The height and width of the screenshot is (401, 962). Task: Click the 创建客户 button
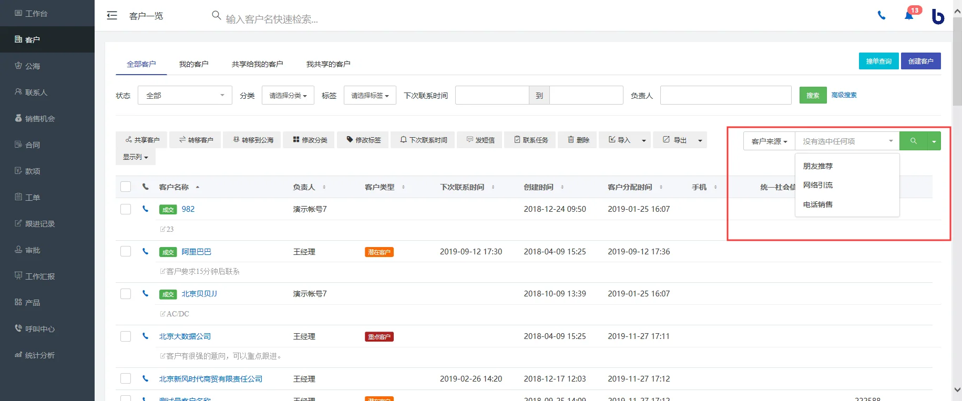[921, 61]
